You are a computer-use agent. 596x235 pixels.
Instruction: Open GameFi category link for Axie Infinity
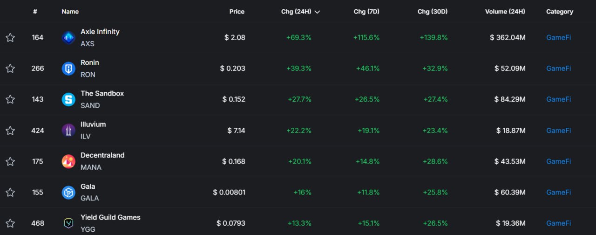click(x=558, y=37)
